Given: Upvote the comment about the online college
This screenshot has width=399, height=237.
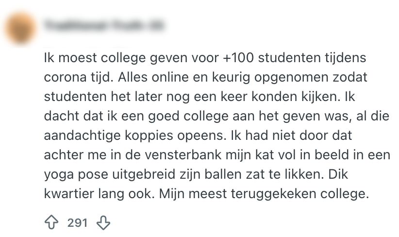Looking at the screenshot, I should [51, 222].
